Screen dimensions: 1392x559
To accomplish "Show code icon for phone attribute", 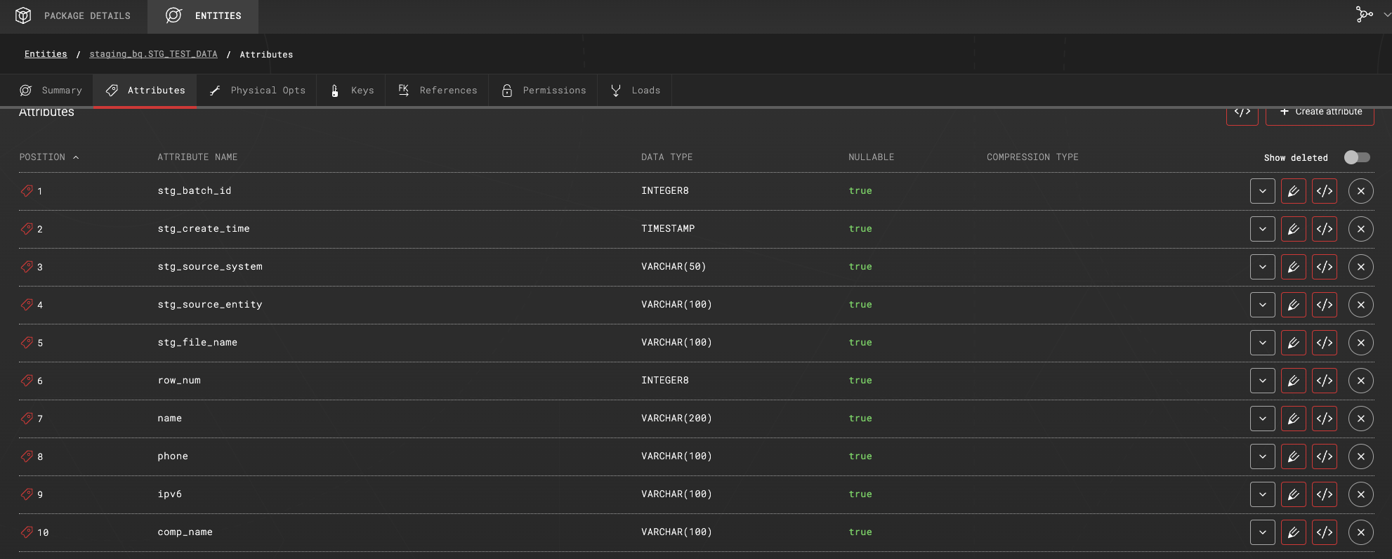I will (x=1324, y=456).
